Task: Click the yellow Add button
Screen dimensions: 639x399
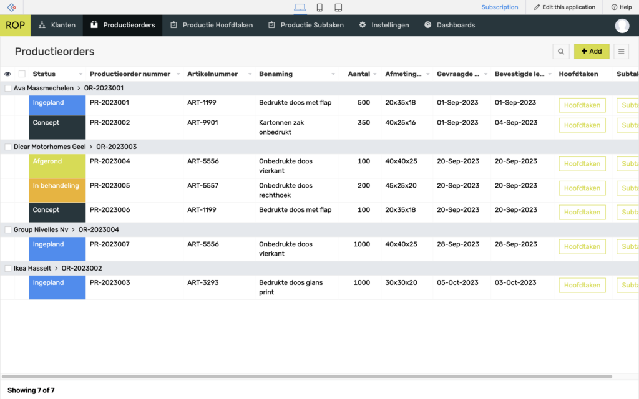Action: point(592,51)
